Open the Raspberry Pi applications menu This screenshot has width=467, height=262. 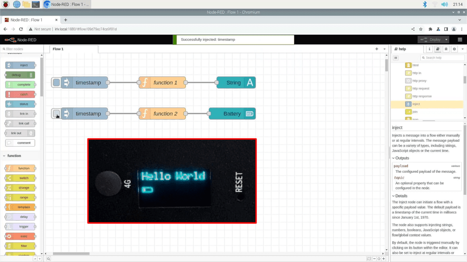(5, 4)
